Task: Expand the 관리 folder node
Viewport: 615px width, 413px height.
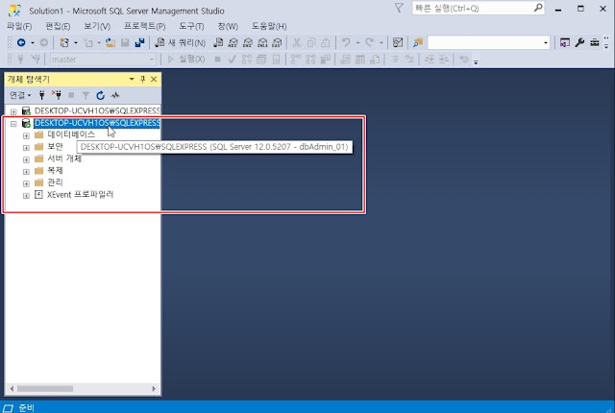Action: coord(26,183)
